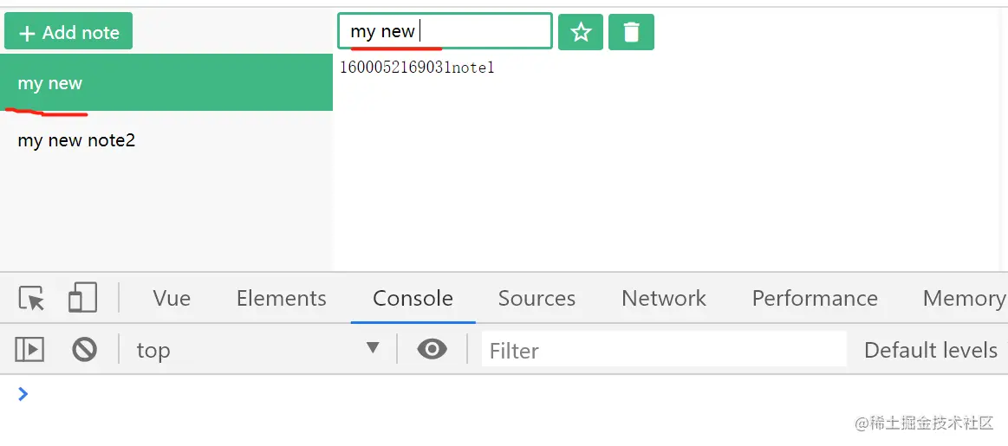The image size is (1008, 446).
Task: Click the note content text "1600052169031note1"
Action: pos(417,68)
